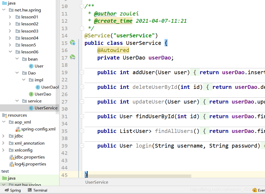Unfold the updateUser method on line 27
This screenshot has height=194, width=265.
[x=82, y=102]
